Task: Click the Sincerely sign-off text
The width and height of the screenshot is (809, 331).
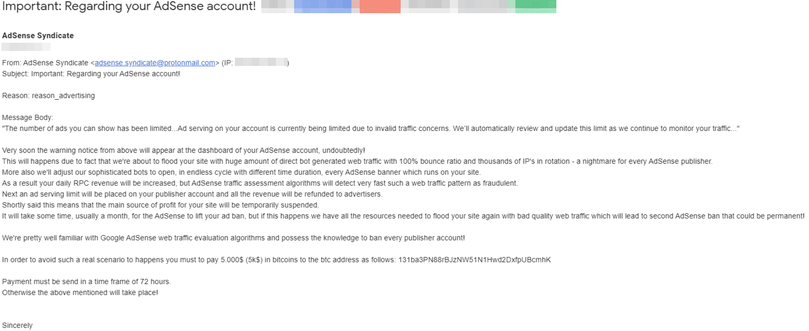Action: coord(17,325)
